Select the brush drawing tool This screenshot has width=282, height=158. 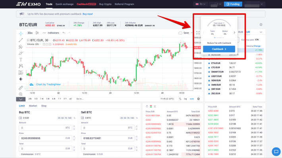point(21,53)
